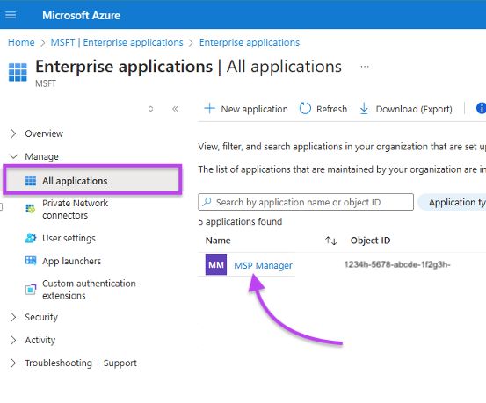Click the App launchers icon
486x403 pixels.
(x=31, y=261)
